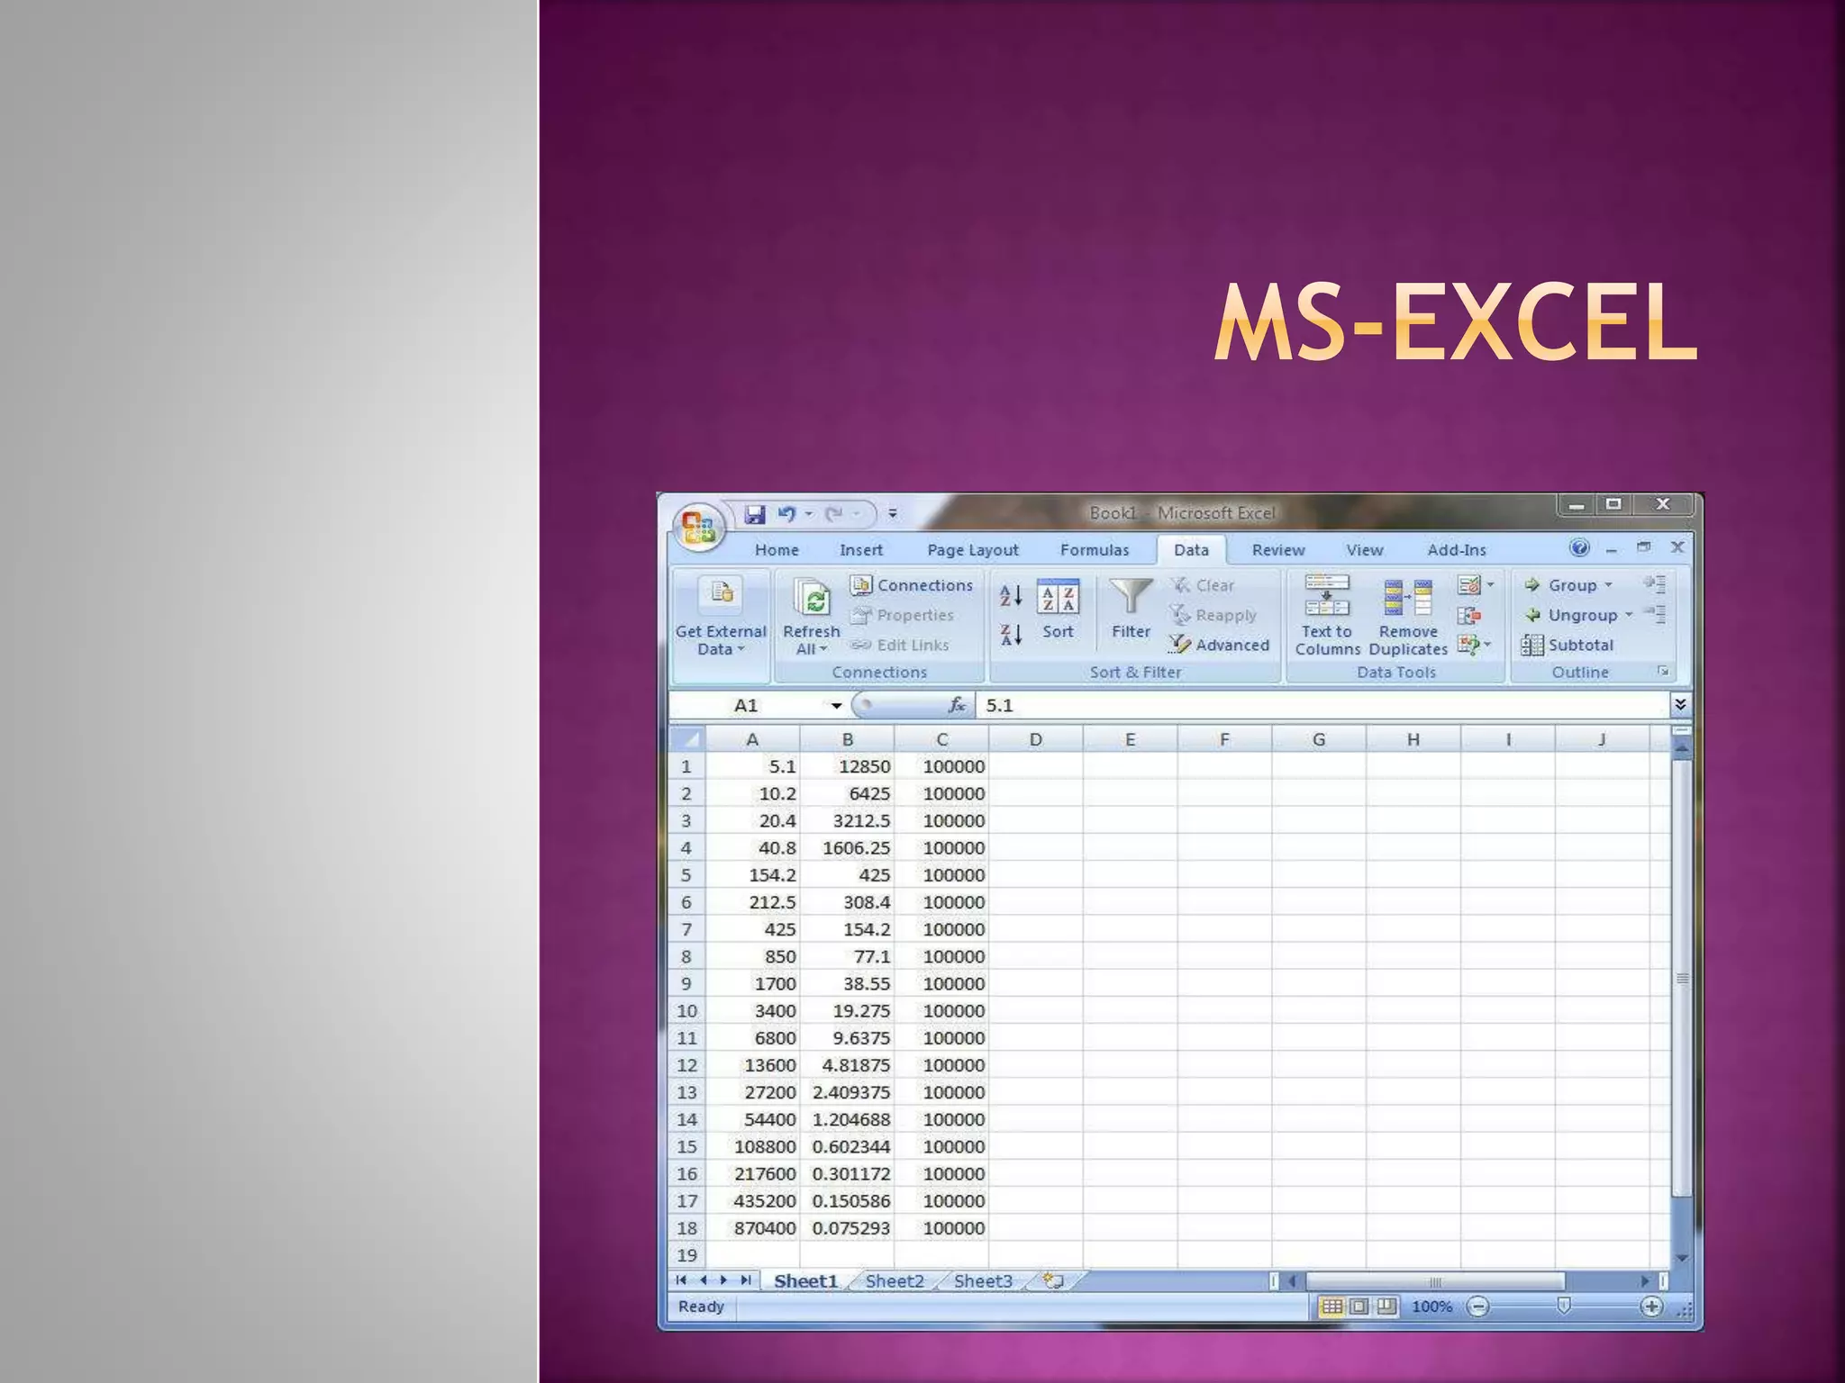Click the Save icon in Quick Access toolbar
This screenshot has height=1383, width=1845.
(x=755, y=514)
